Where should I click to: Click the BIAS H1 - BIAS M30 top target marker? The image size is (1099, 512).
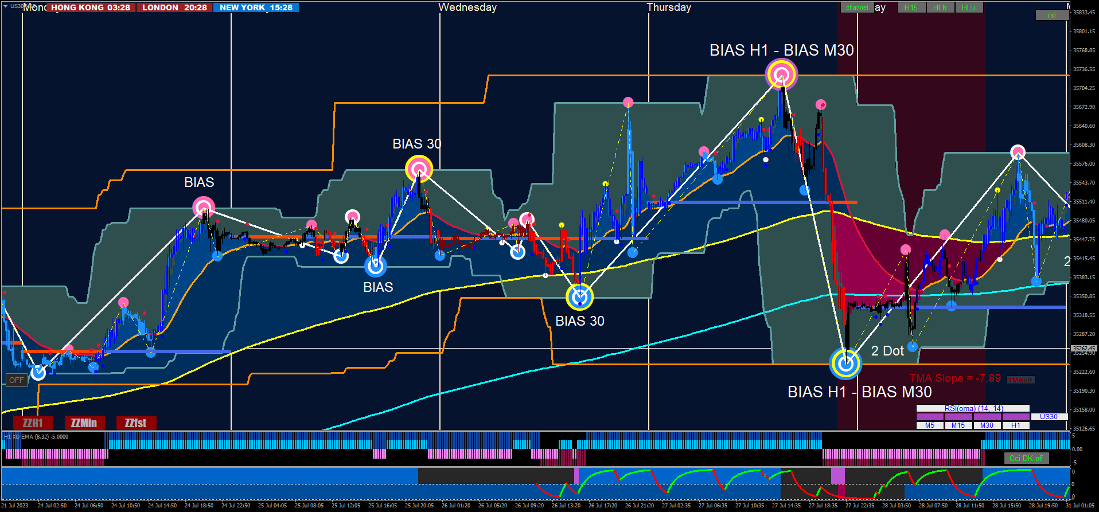pyautogui.click(x=781, y=75)
